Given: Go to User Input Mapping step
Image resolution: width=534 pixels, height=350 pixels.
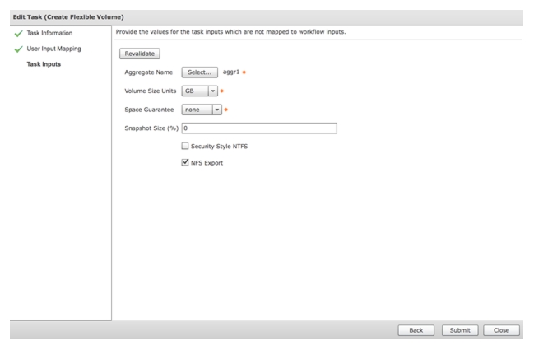Looking at the screenshot, I should [x=53, y=49].
